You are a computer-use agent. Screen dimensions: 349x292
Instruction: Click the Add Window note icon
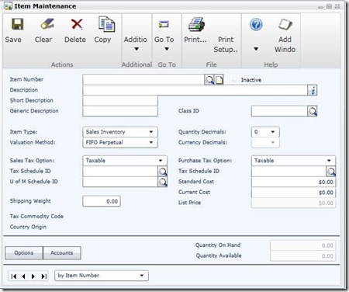coord(285,25)
